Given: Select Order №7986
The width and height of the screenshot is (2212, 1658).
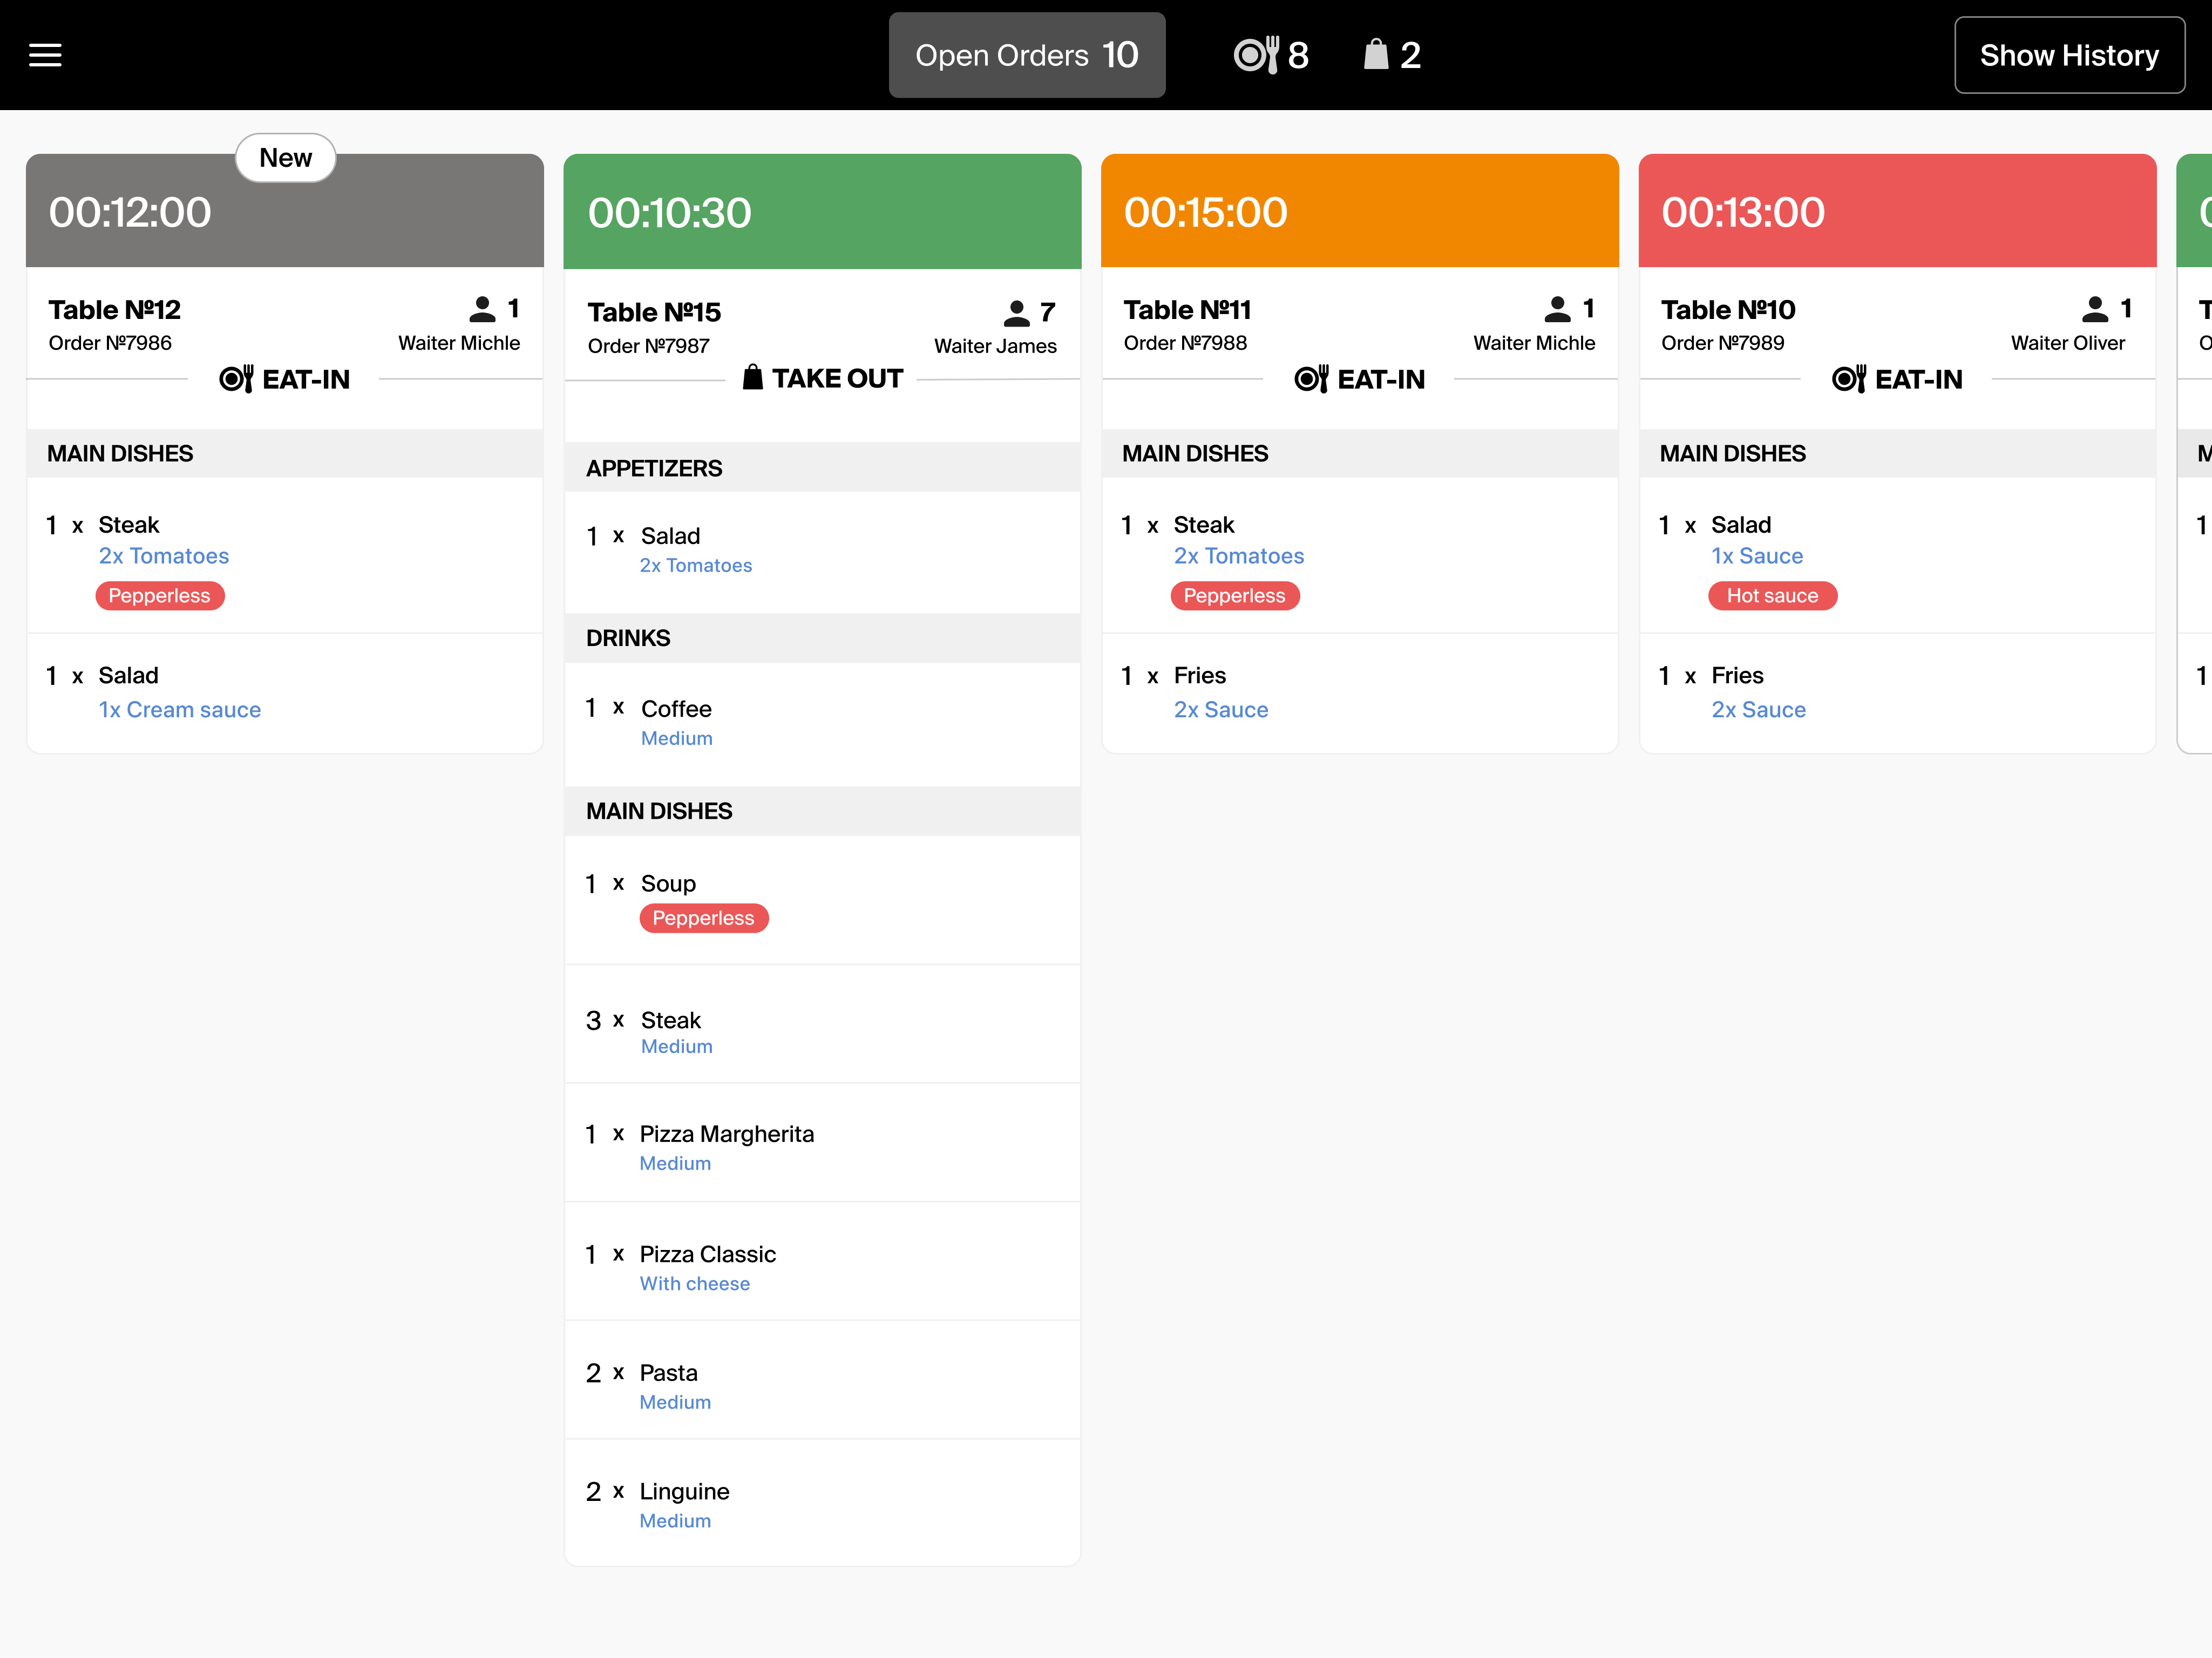Looking at the screenshot, I should click(110, 343).
